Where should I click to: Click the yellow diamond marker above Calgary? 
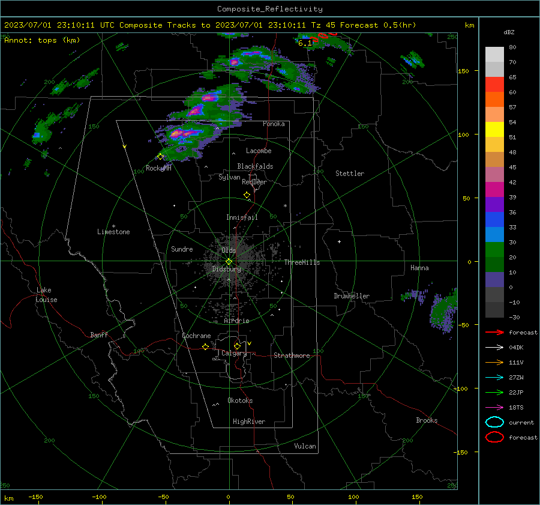(x=237, y=346)
